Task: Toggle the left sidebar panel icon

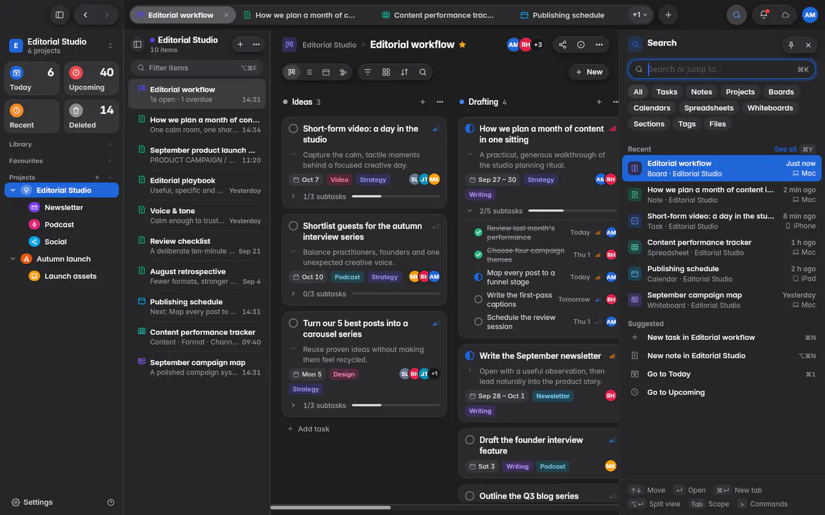Action: pyautogui.click(x=59, y=15)
